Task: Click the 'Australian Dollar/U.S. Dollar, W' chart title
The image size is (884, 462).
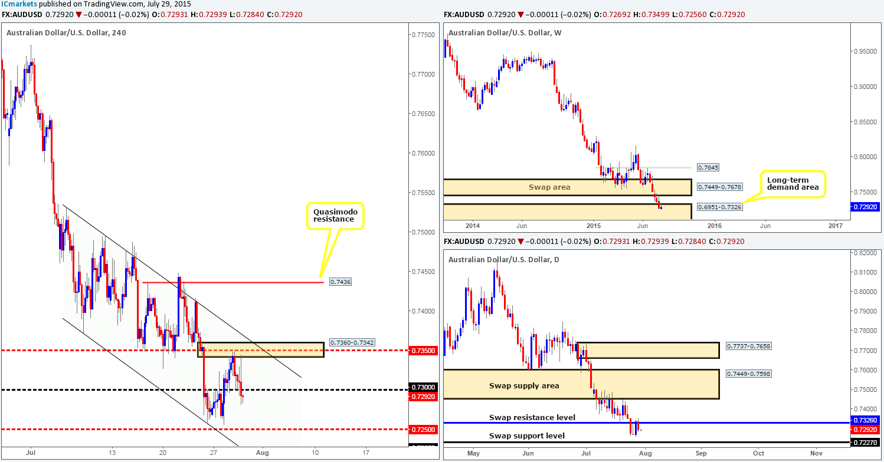Action: coord(506,32)
